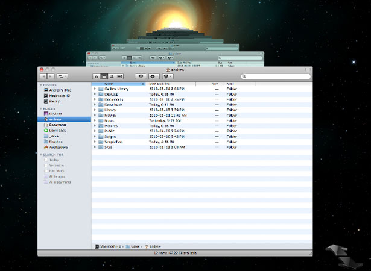Go forward with the right arrow button

click(51, 76)
